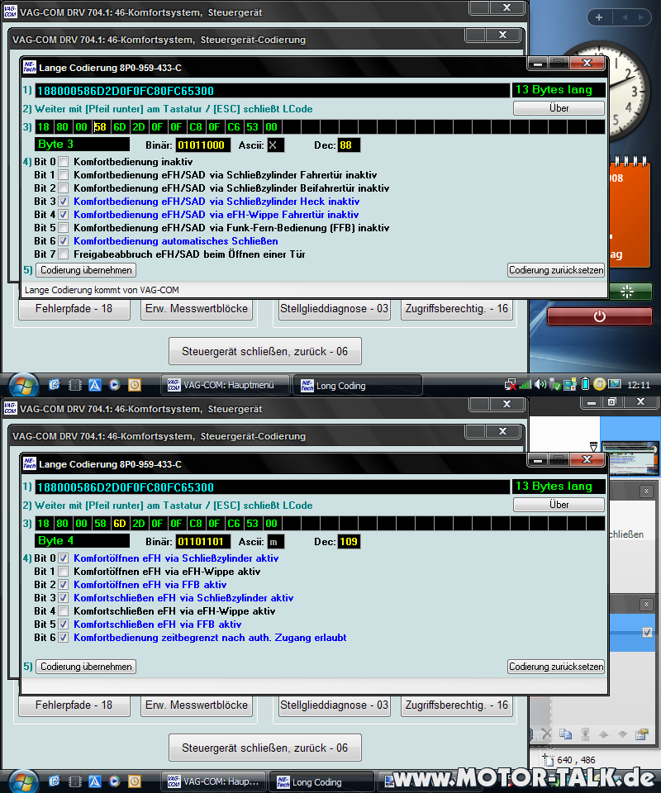Click 'Fehlerpfade - 18' behind the Byte 3 window
Screen dimensions: 661x793
(x=74, y=309)
